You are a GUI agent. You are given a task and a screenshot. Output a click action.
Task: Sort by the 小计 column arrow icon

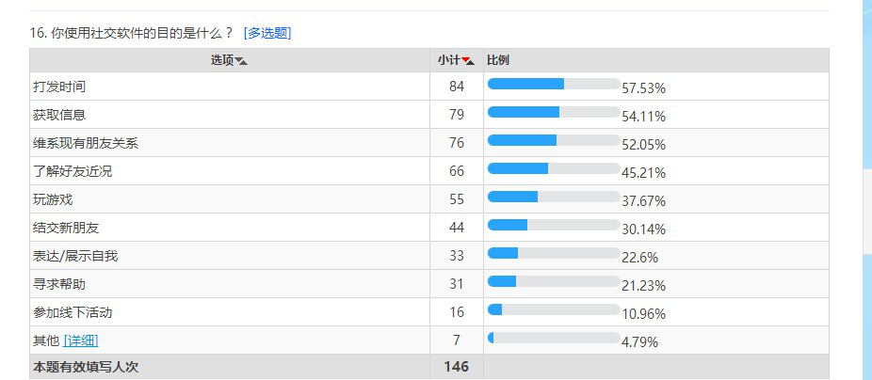click(468, 61)
